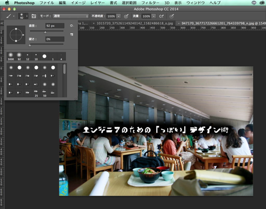Click the diameter slider thumb
This screenshot has width=266, height=209.
click(45, 32)
